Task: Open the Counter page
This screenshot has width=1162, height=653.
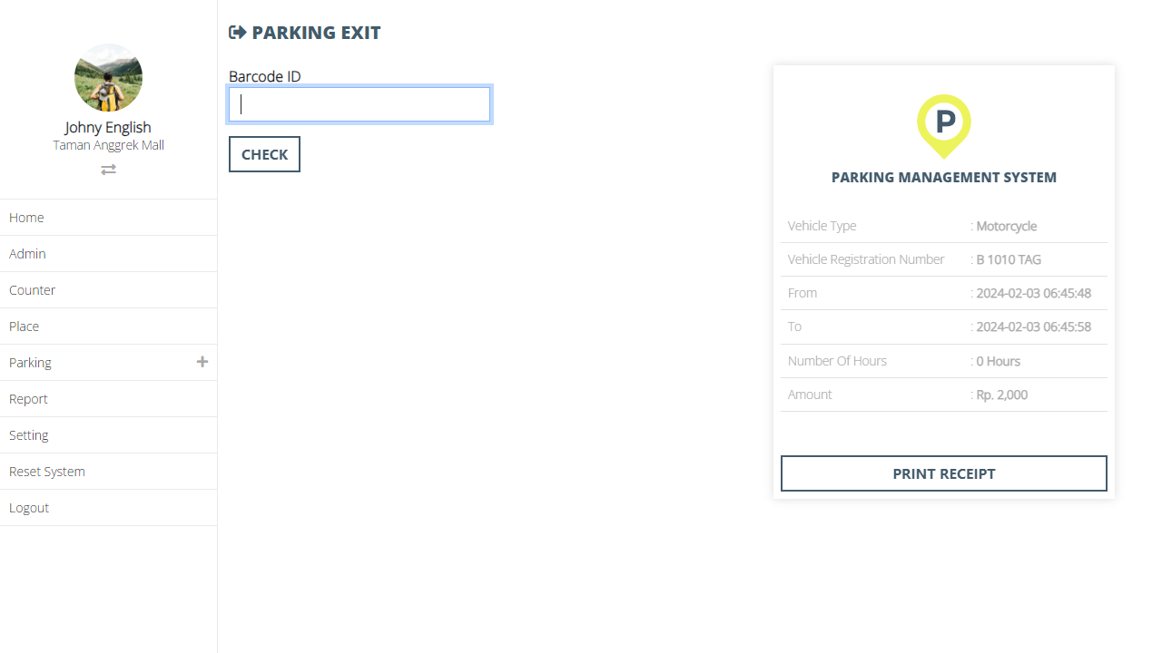Action: coord(33,290)
